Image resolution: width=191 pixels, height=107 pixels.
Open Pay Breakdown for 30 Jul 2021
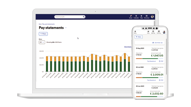[151, 80]
